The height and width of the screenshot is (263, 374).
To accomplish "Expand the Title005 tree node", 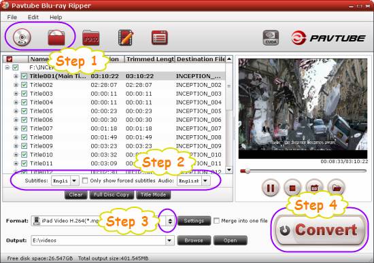I will pos(16,111).
